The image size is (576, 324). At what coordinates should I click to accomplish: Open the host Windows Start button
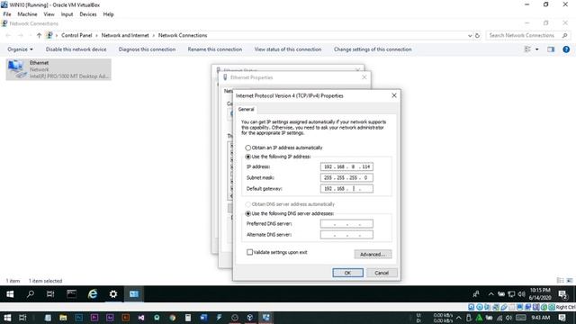tap(6, 318)
